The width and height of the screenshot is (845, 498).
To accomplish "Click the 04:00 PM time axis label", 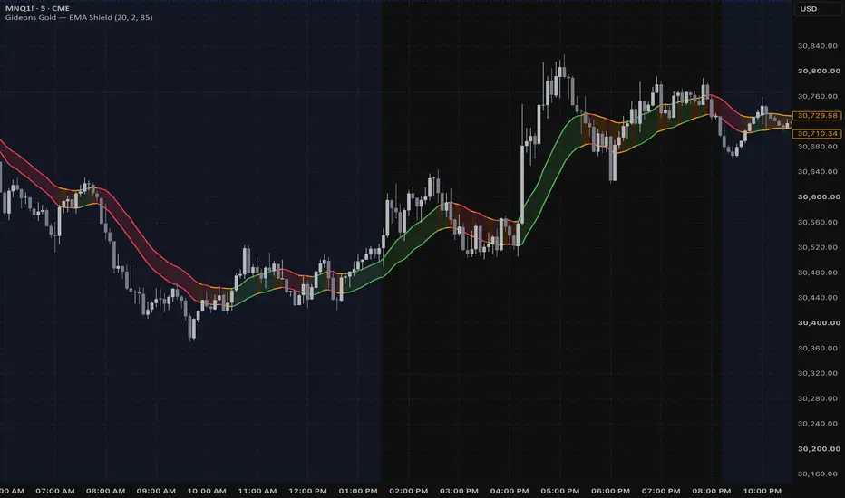I will 510,491.
